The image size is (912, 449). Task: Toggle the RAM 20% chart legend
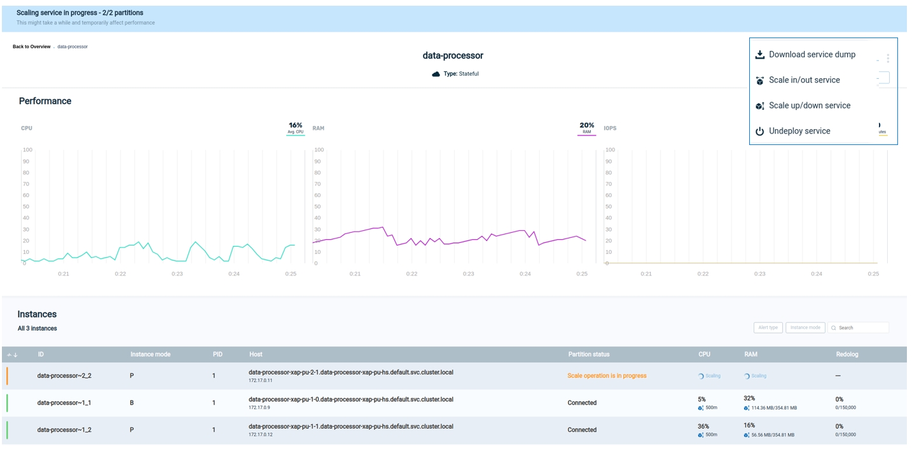[586, 128]
